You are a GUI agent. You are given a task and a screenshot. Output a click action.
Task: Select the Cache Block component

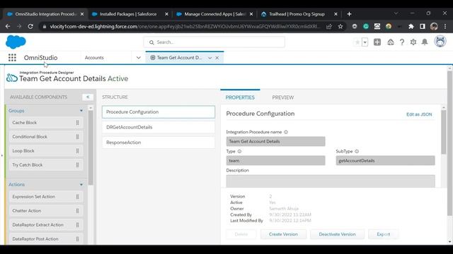[x=46, y=123]
